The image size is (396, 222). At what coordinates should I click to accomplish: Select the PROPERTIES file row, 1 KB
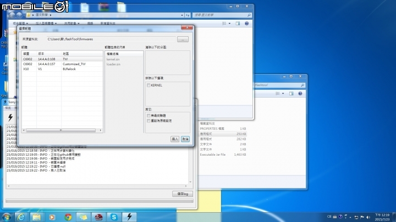click(223, 129)
